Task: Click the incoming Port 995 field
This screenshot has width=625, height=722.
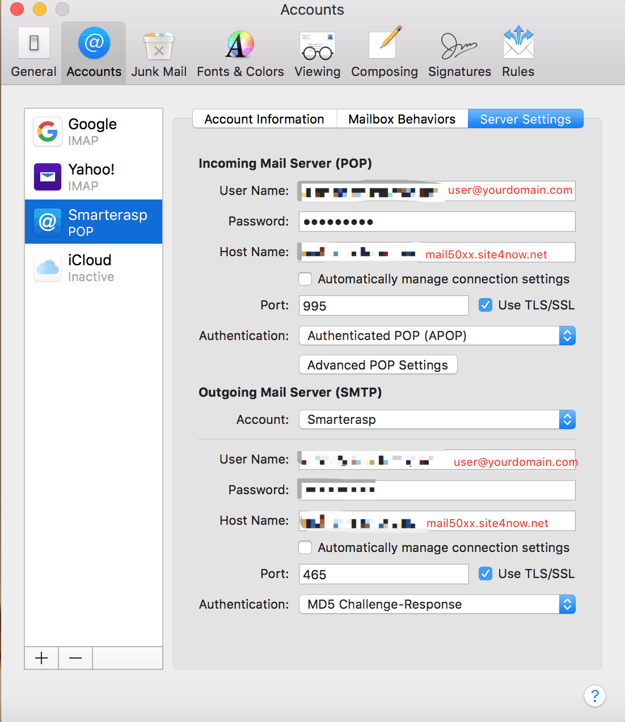Action: tap(383, 305)
